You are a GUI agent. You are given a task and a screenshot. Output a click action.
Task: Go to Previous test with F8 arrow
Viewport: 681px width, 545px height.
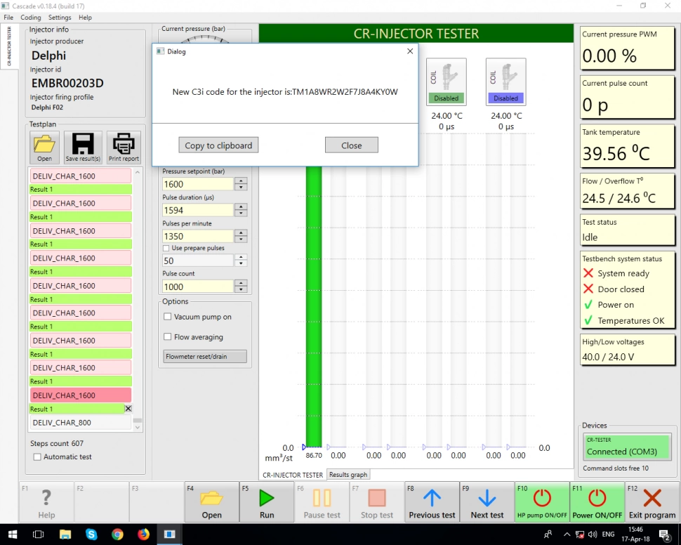432,502
